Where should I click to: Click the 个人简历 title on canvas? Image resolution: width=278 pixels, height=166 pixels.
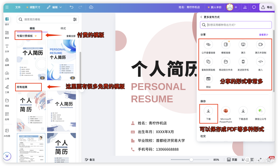click(164, 69)
